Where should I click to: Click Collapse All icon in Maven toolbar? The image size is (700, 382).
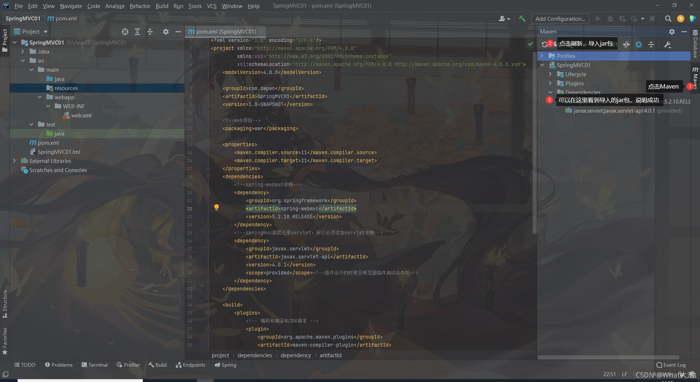click(x=651, y=44)
